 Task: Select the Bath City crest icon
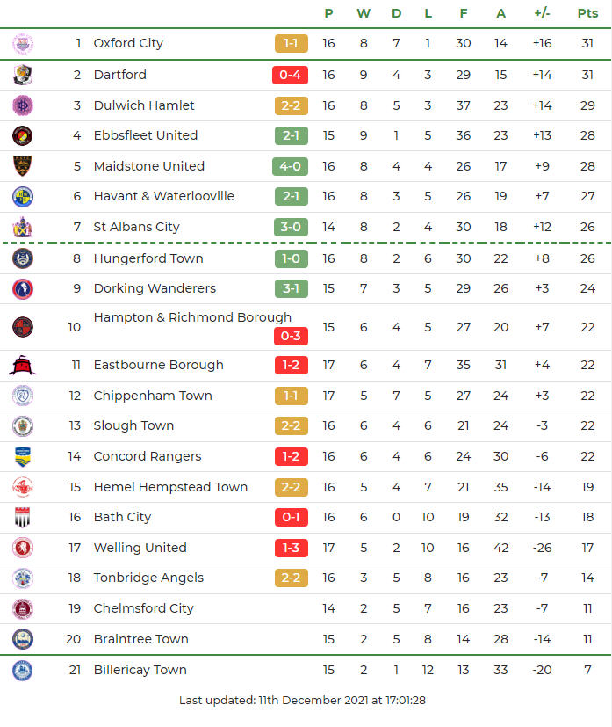tap(23, 517)
